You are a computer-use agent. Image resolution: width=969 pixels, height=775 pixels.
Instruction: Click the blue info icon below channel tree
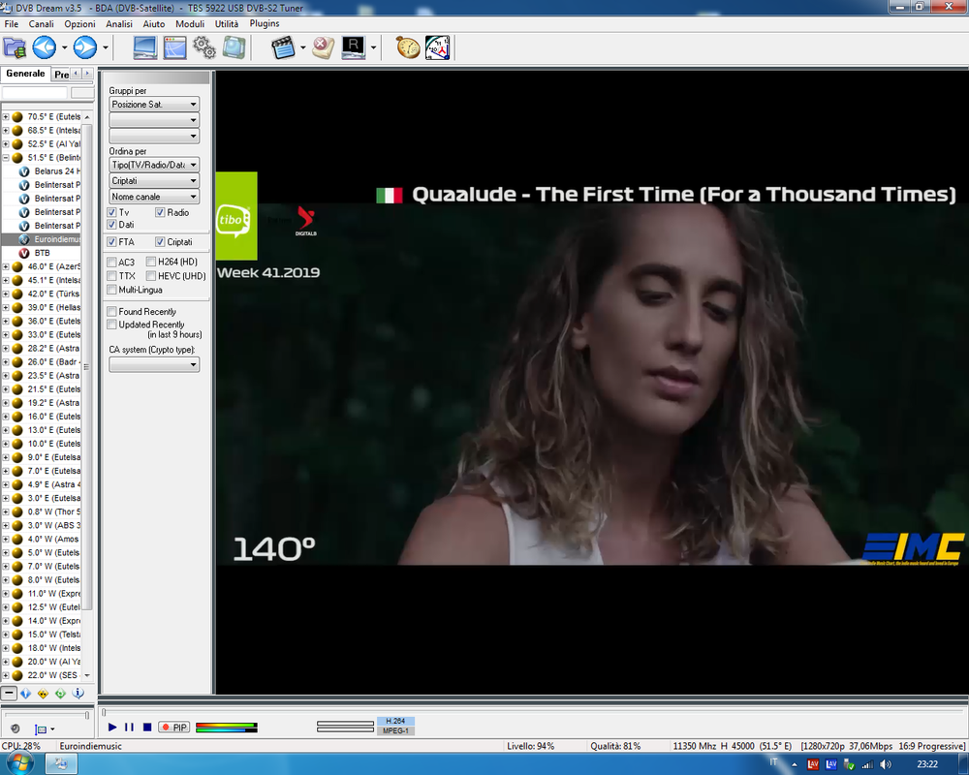(78, 694)
